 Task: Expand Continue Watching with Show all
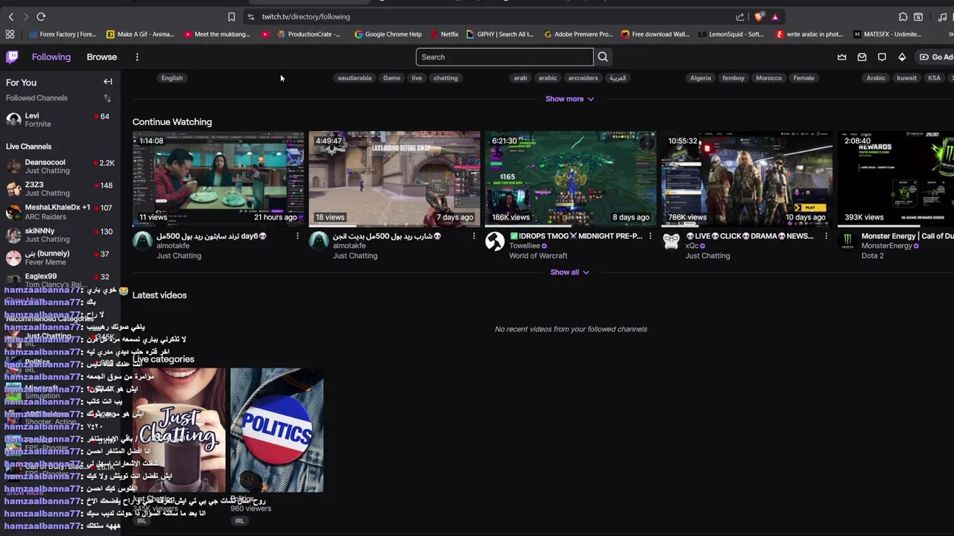pyautogui.click(x=569, y=272)
